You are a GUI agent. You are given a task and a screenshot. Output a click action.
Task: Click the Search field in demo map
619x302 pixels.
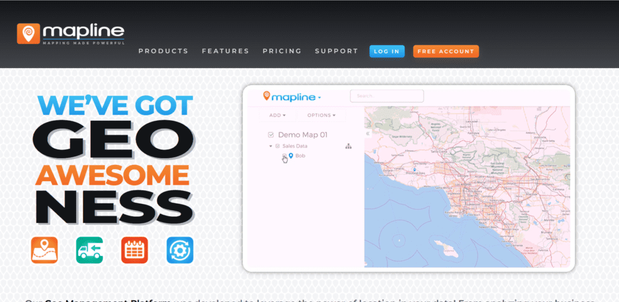(x=387, y=96)
